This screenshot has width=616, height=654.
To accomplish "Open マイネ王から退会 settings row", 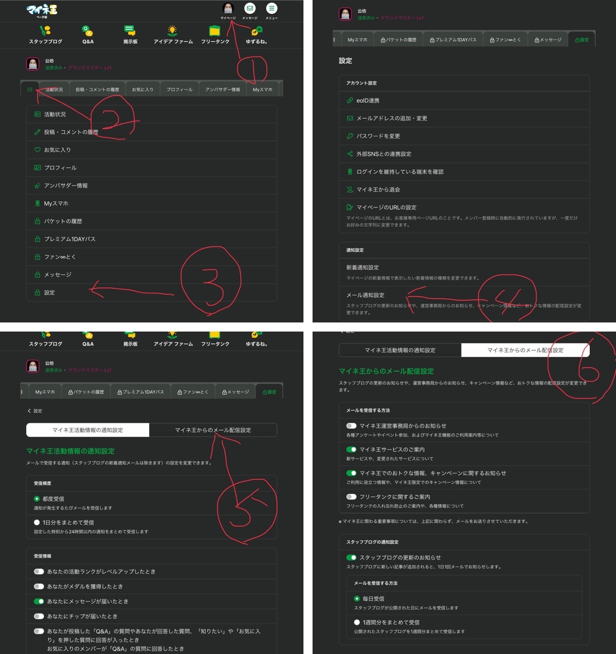I will [464, 189].
